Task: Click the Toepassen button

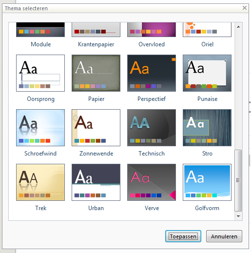Action: pos(183,236)
